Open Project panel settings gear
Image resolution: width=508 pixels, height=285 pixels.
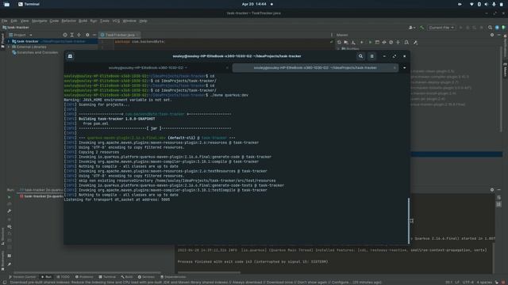(x=87, y=35)
